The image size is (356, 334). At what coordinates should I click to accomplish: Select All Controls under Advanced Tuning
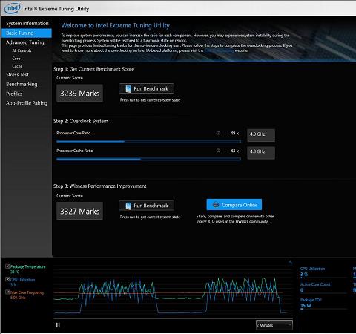tap(22, 50)
